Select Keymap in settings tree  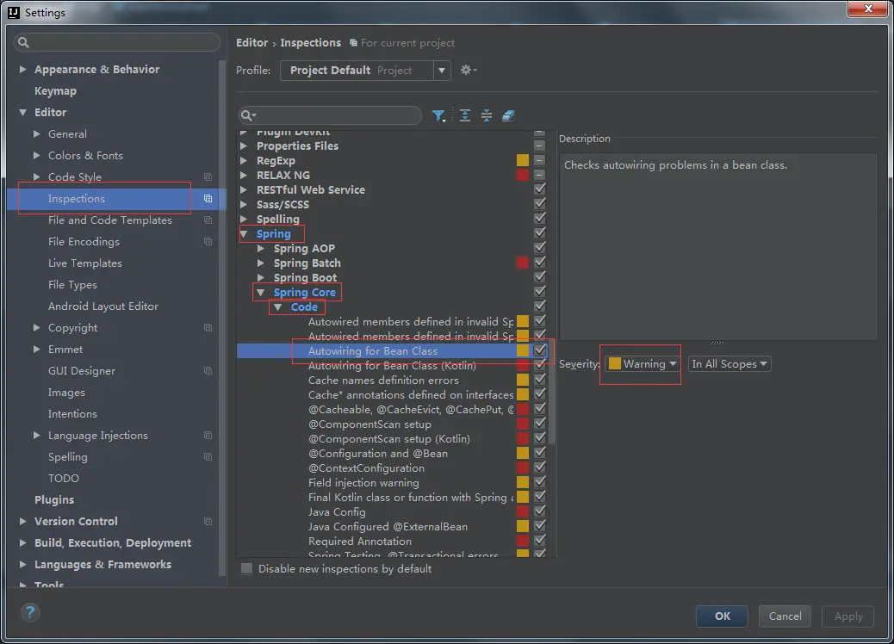pos(55,90)
